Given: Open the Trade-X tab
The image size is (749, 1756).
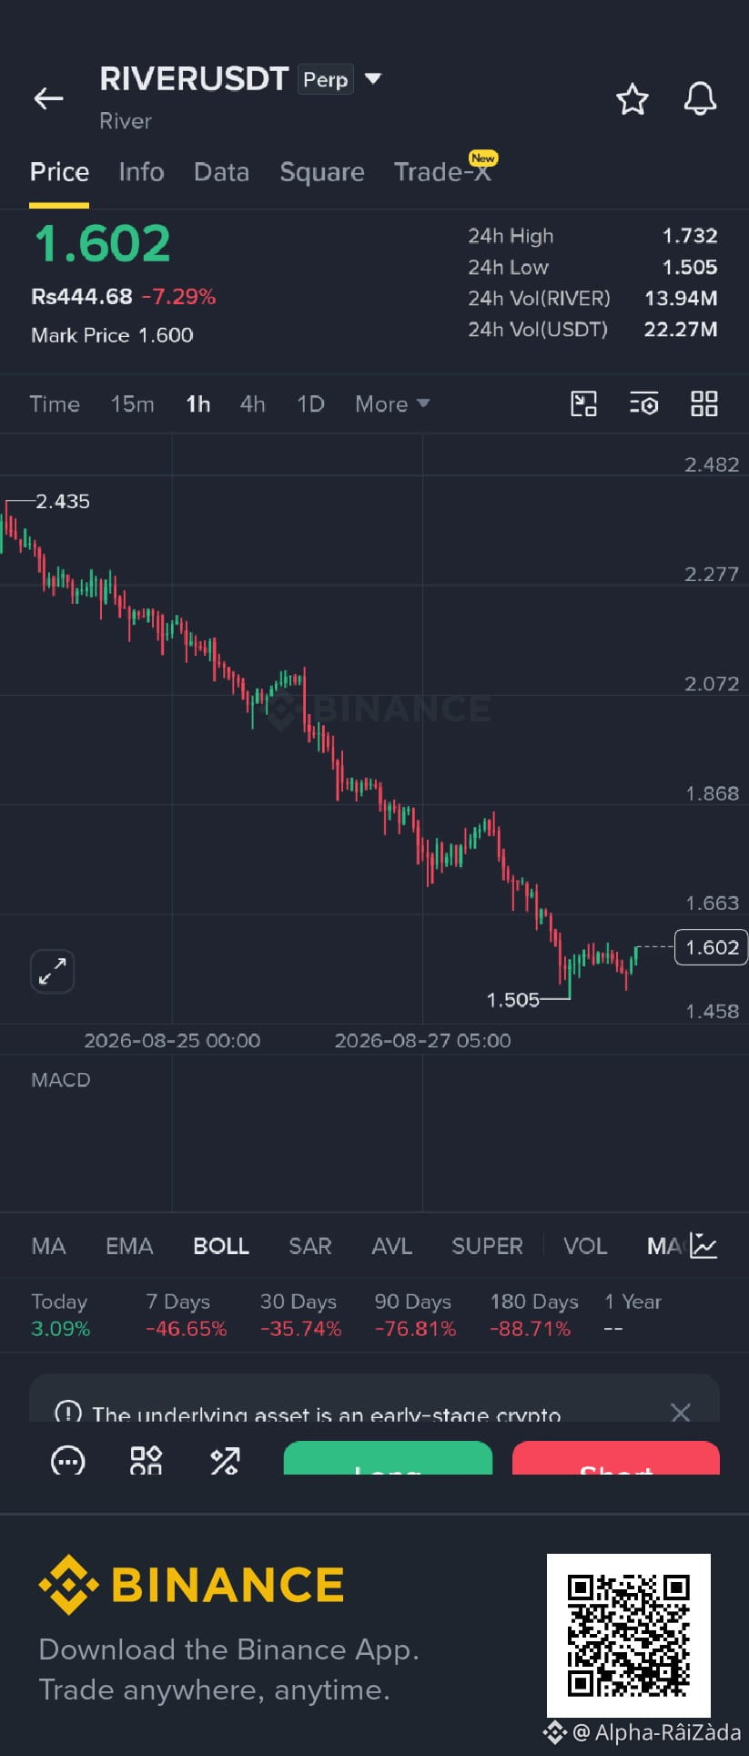Looking at the screenshot, I should coord(442,172).
